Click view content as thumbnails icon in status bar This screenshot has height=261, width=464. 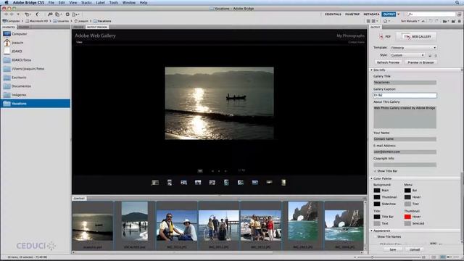(443, 257)
